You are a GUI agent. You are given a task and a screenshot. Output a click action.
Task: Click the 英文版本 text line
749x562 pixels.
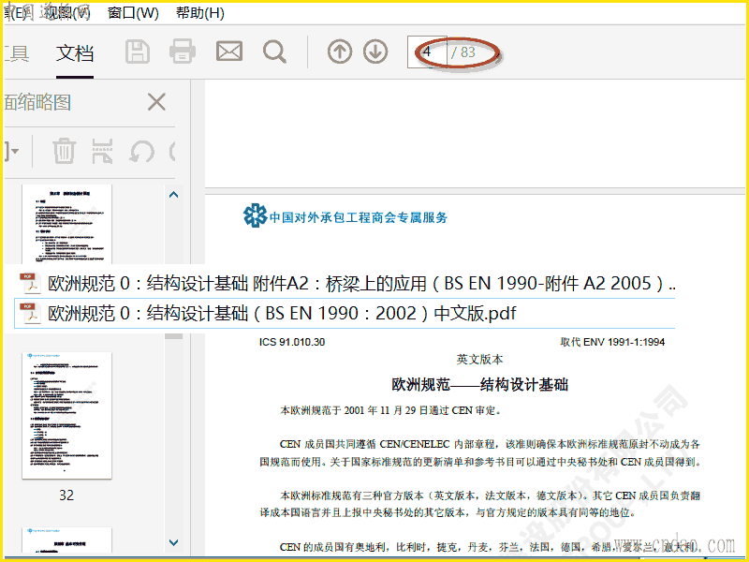point(479,360)
